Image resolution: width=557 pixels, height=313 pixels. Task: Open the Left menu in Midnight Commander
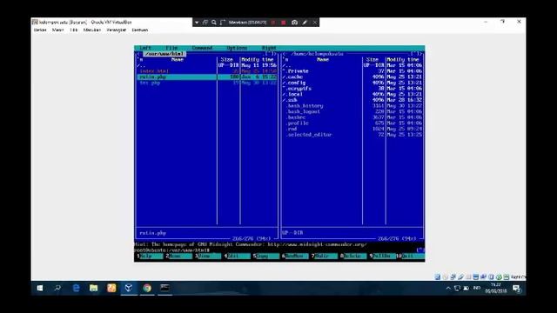point(145,48)
